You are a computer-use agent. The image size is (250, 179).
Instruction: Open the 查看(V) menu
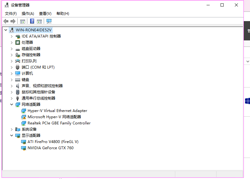click(x=45, y=14)
